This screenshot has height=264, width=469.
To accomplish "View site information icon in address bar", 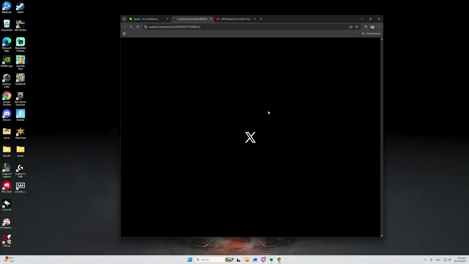I will (x=145, y=27).
